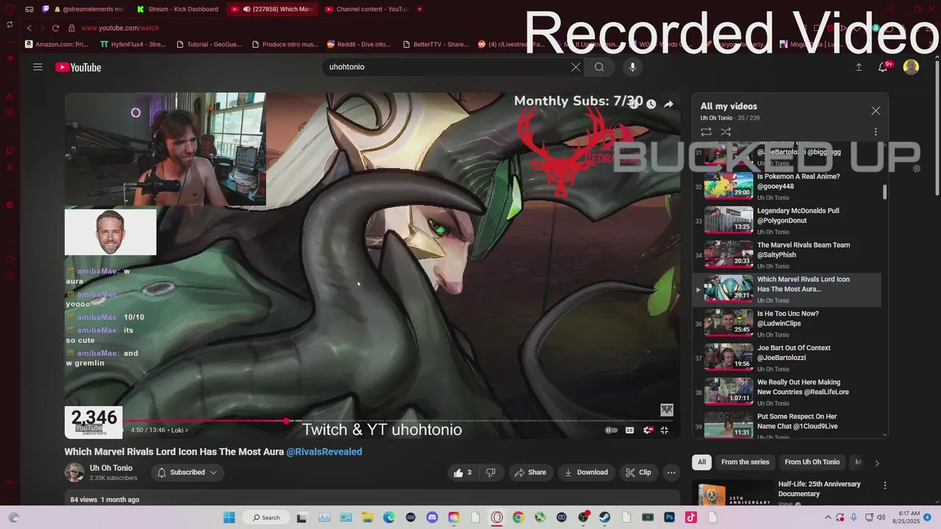Show more chips with right chevron
The image size is (941, 529).
click(876, 463)
